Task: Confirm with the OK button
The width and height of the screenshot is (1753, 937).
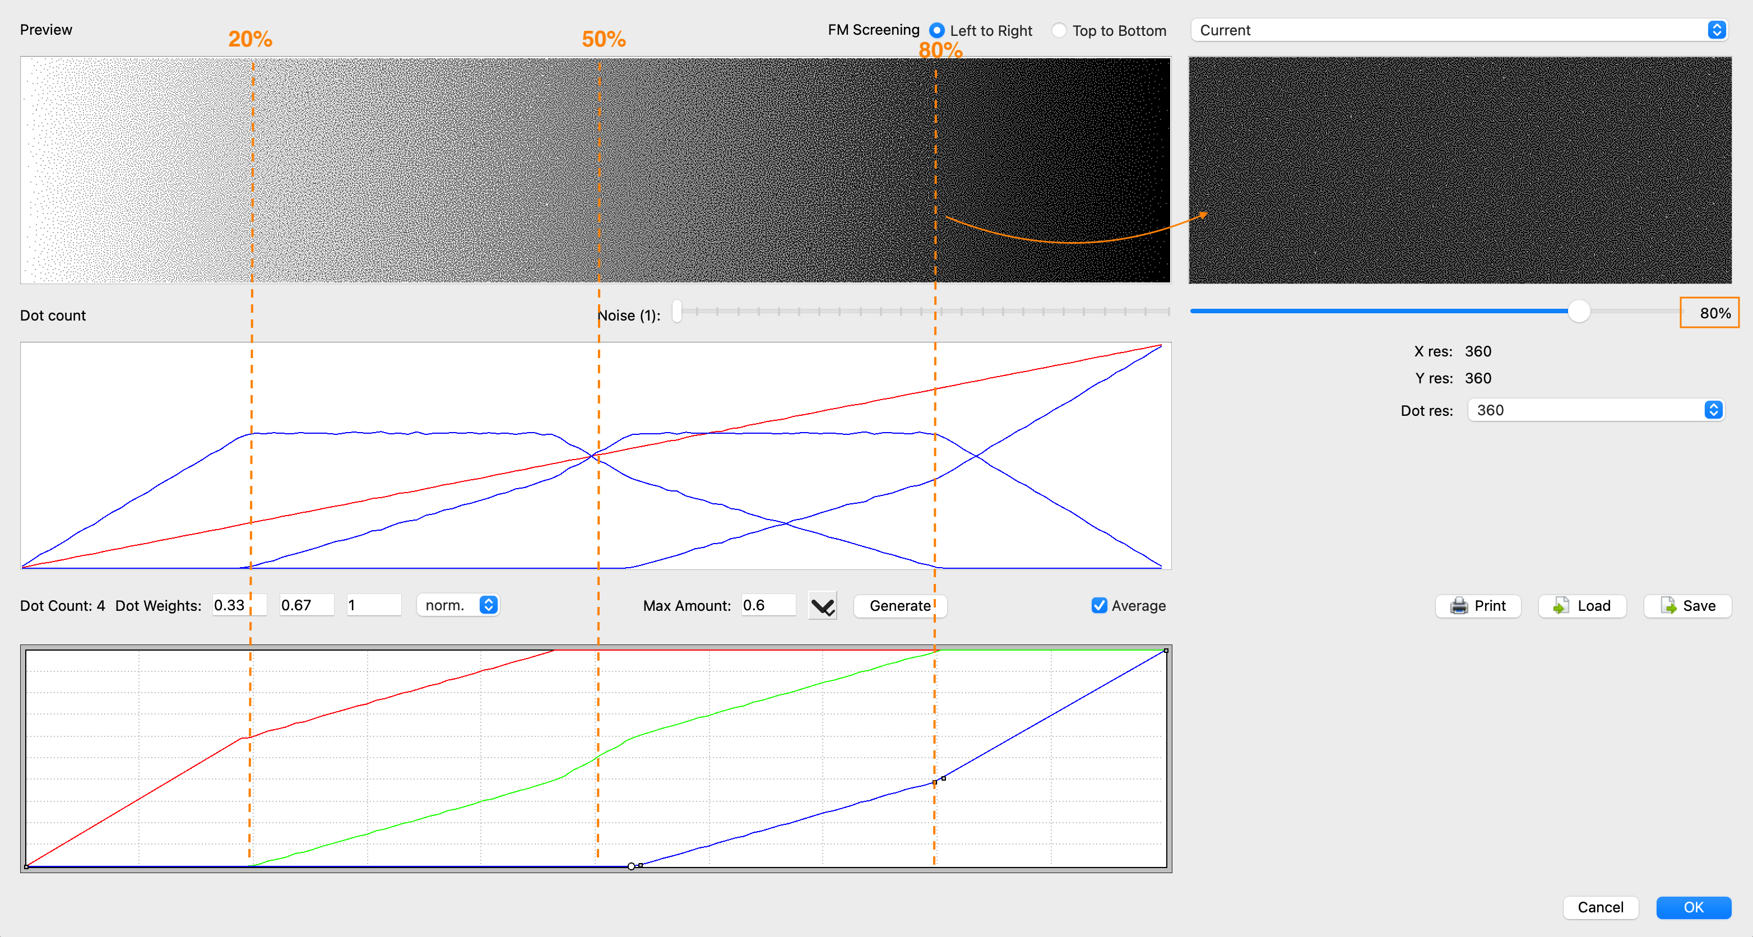Action: pos(1693,907)
